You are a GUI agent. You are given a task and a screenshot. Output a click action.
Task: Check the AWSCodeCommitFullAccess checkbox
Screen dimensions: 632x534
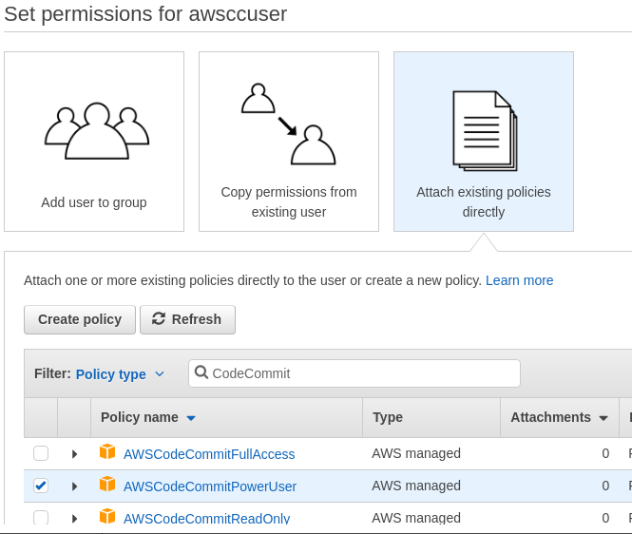pos(41,453)
